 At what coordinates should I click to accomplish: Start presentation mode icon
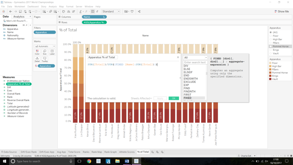132,11
